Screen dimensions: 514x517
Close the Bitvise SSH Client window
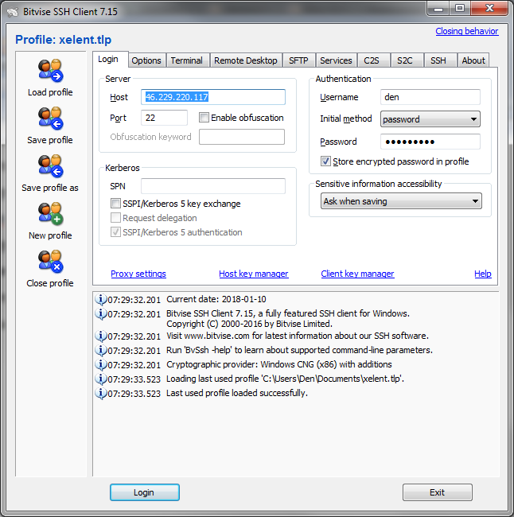[x=489, y=9]
